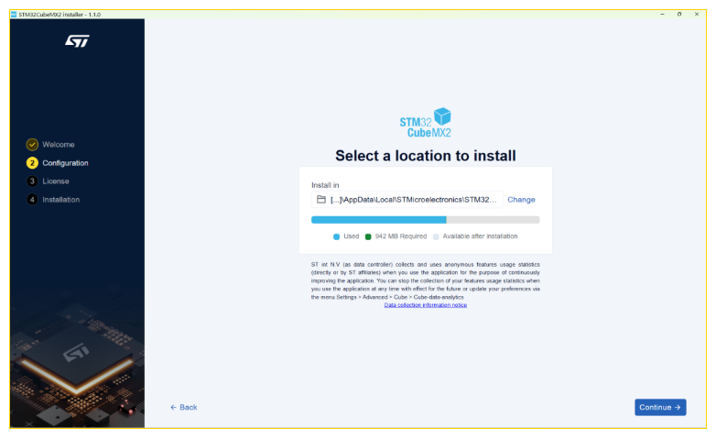Continue to the next installer step
716x439 pixels.
[660, 407]
